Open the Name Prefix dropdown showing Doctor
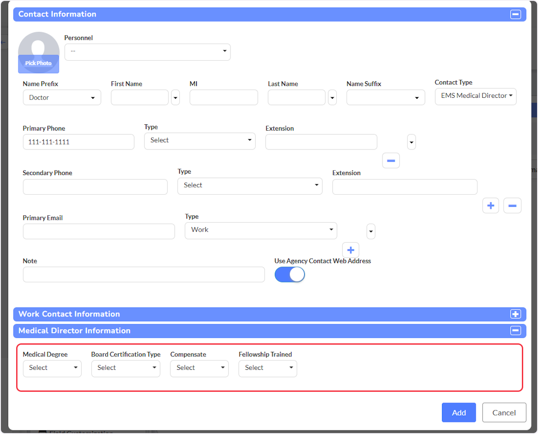Screen dimensions: 538x434 [x=62, y=97]
